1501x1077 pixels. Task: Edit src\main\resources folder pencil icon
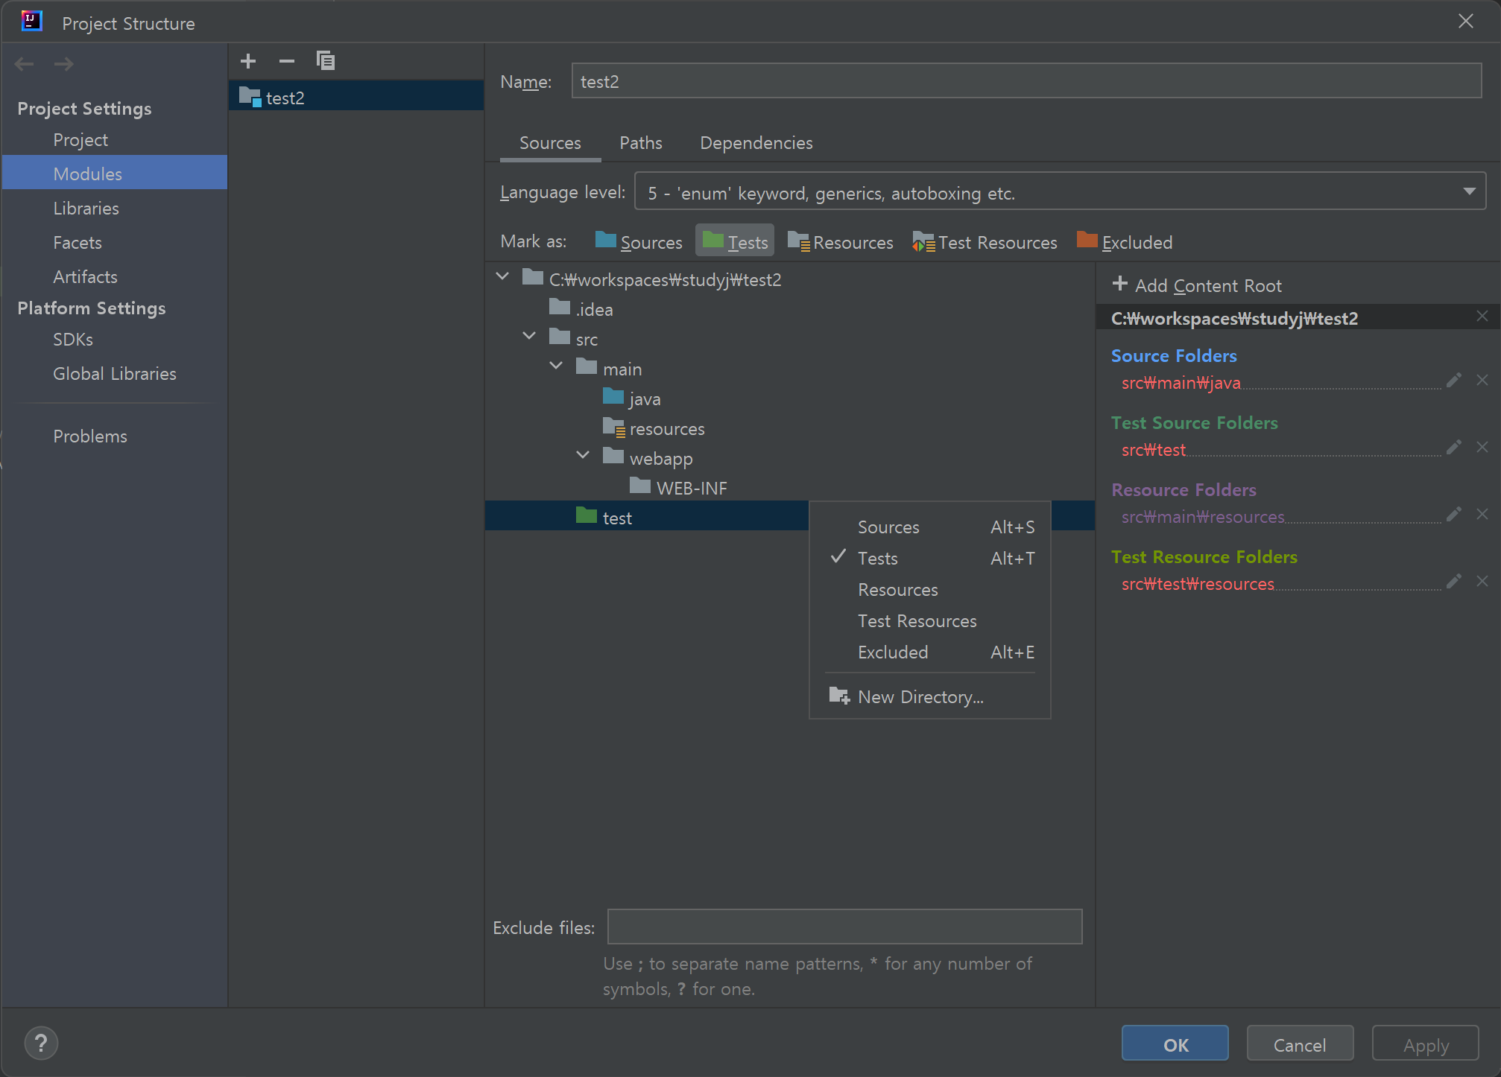tap(1453, 514)
